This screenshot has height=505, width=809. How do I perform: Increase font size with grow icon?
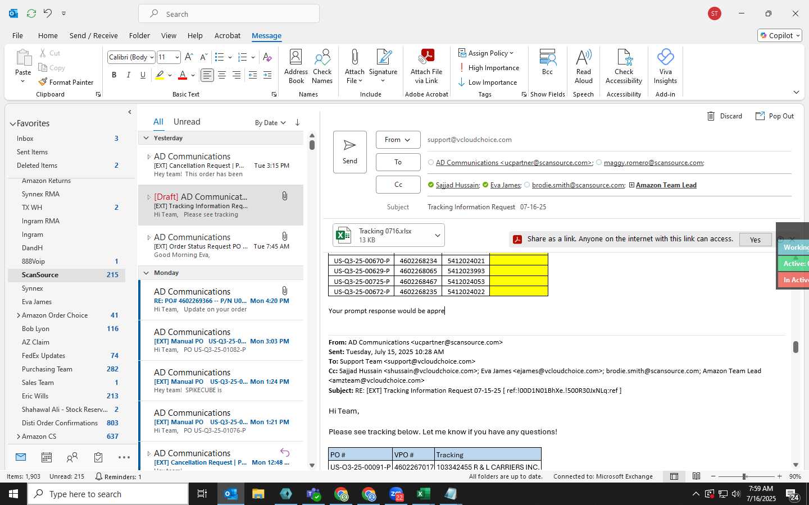(189, 57)
